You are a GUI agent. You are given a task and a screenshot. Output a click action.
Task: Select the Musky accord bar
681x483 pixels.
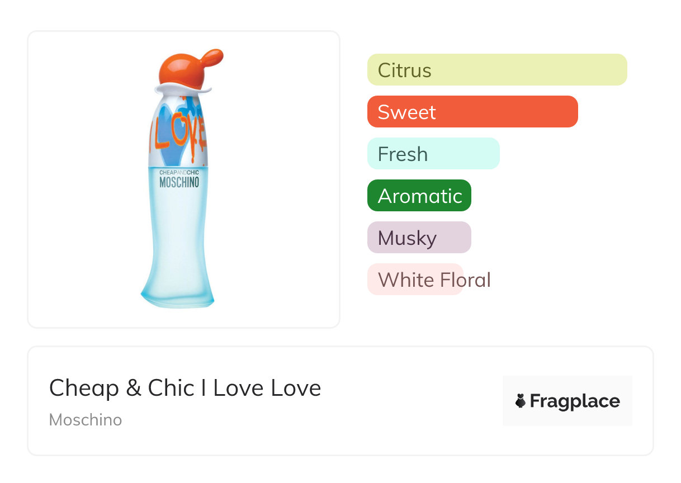419,238
